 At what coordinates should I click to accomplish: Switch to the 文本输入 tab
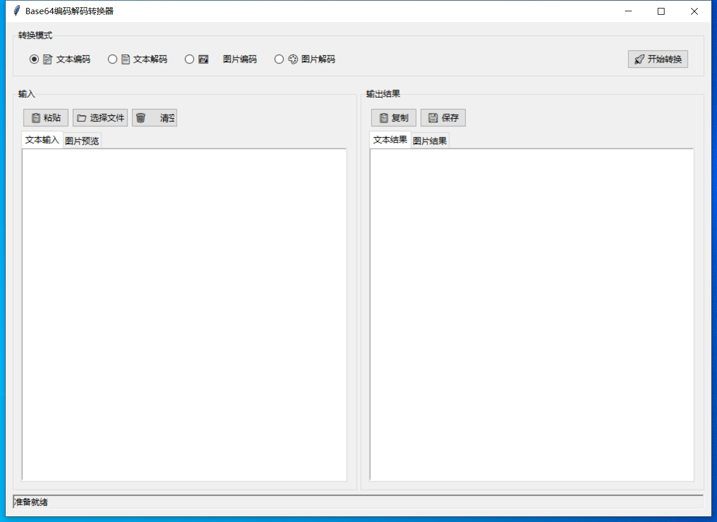click(x=42, y=140)
